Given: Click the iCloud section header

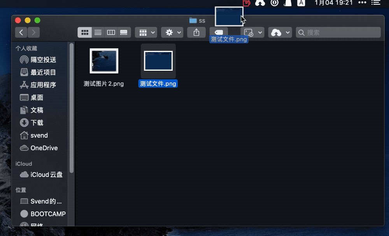Looking at the screenshot, I should (x=24, y=164).
